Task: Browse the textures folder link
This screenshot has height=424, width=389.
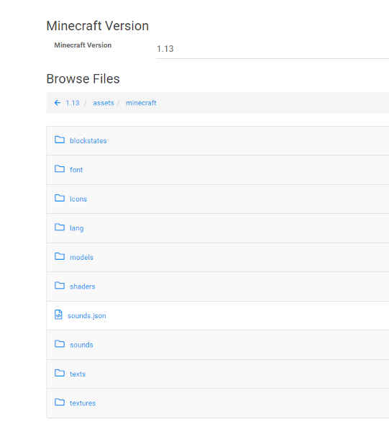Action: tap(83, 403)
